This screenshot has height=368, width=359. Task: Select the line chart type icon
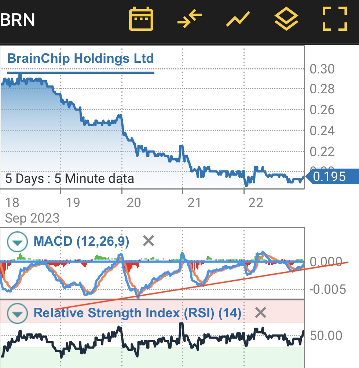click(238, 18)
